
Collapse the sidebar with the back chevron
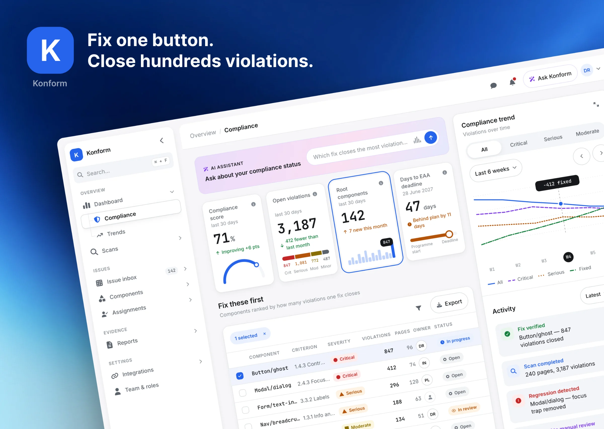tap(162, 140)
